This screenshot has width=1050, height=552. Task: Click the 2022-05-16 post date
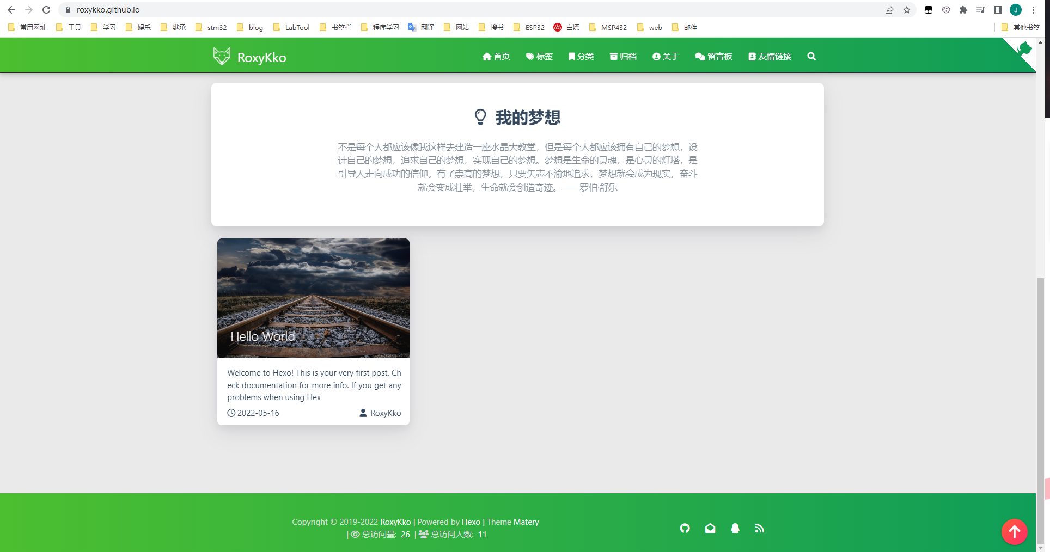[x=253, y=413]
